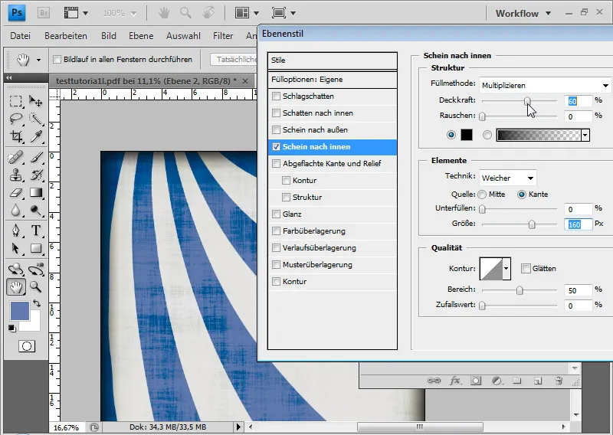
Task: Select the Pen tool
Action: (15, 231)
